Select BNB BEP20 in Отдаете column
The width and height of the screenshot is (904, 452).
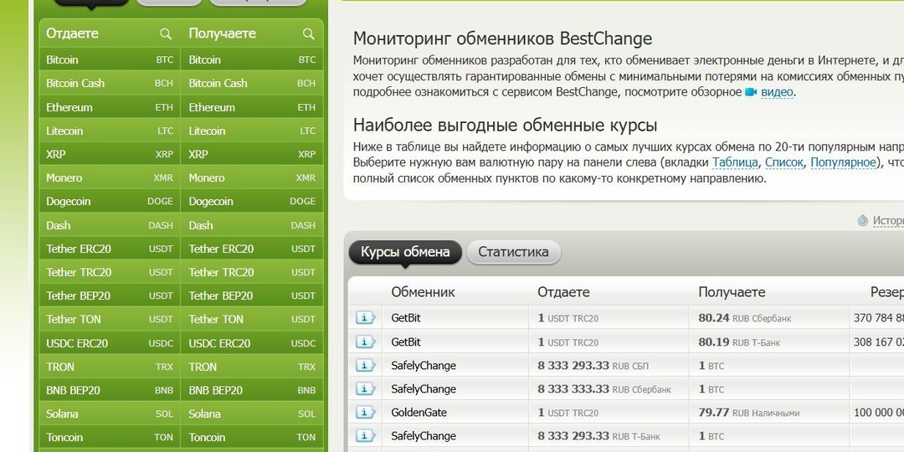110,391
